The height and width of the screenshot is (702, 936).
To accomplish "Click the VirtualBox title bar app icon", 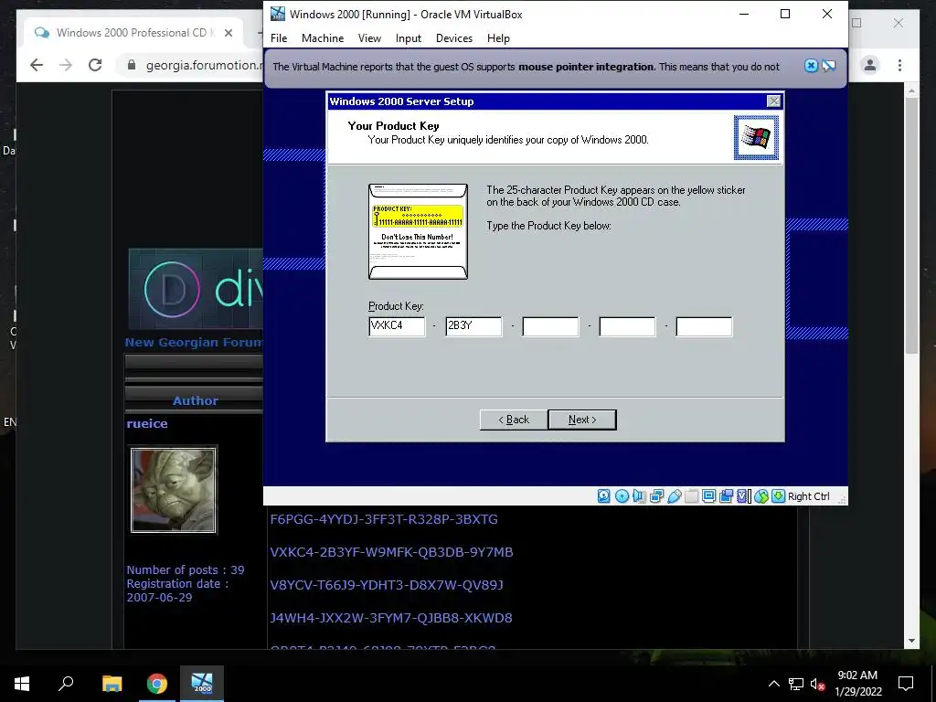I will [278, 14].
